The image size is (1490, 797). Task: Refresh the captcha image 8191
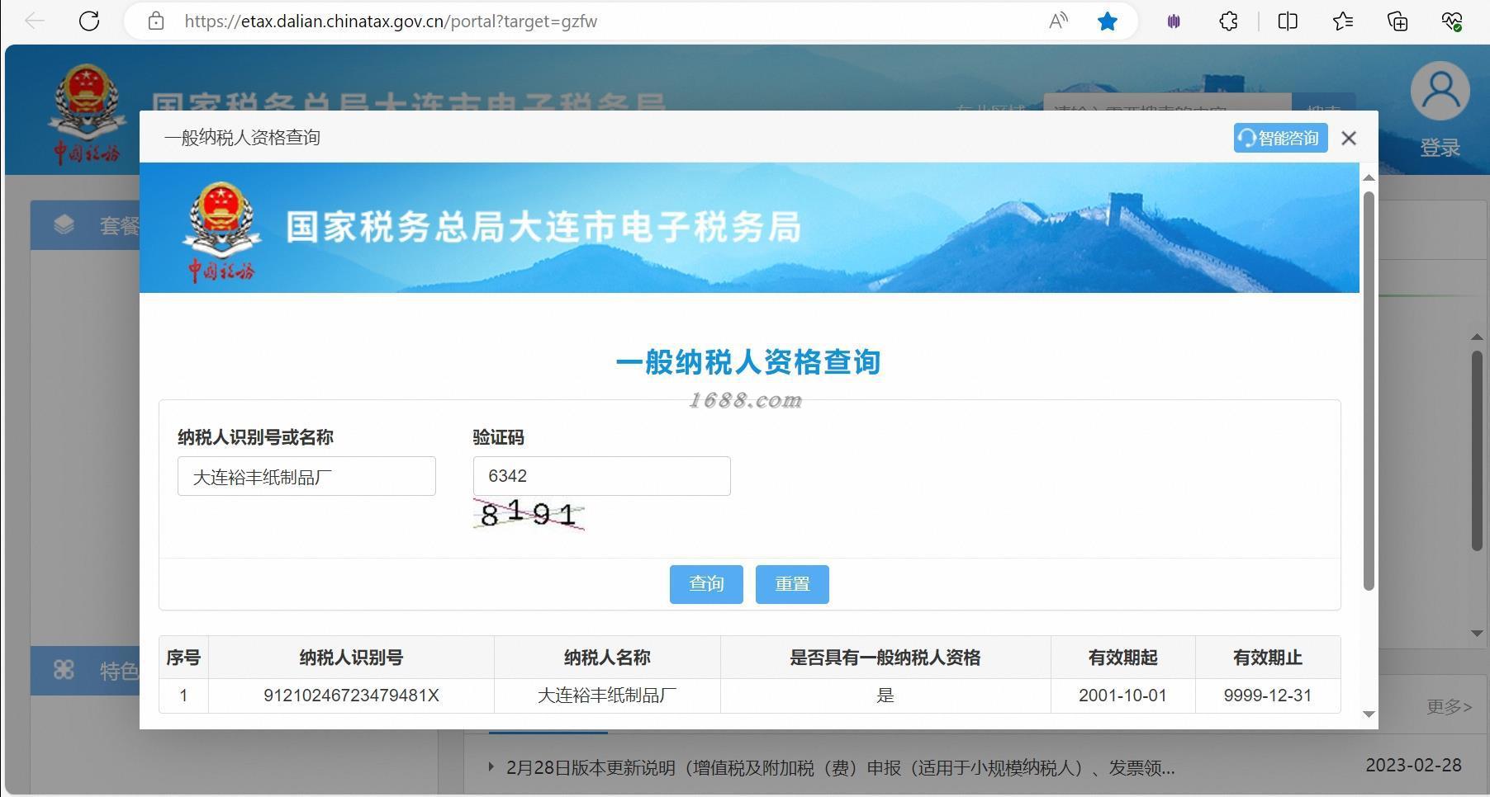[529, 515]
